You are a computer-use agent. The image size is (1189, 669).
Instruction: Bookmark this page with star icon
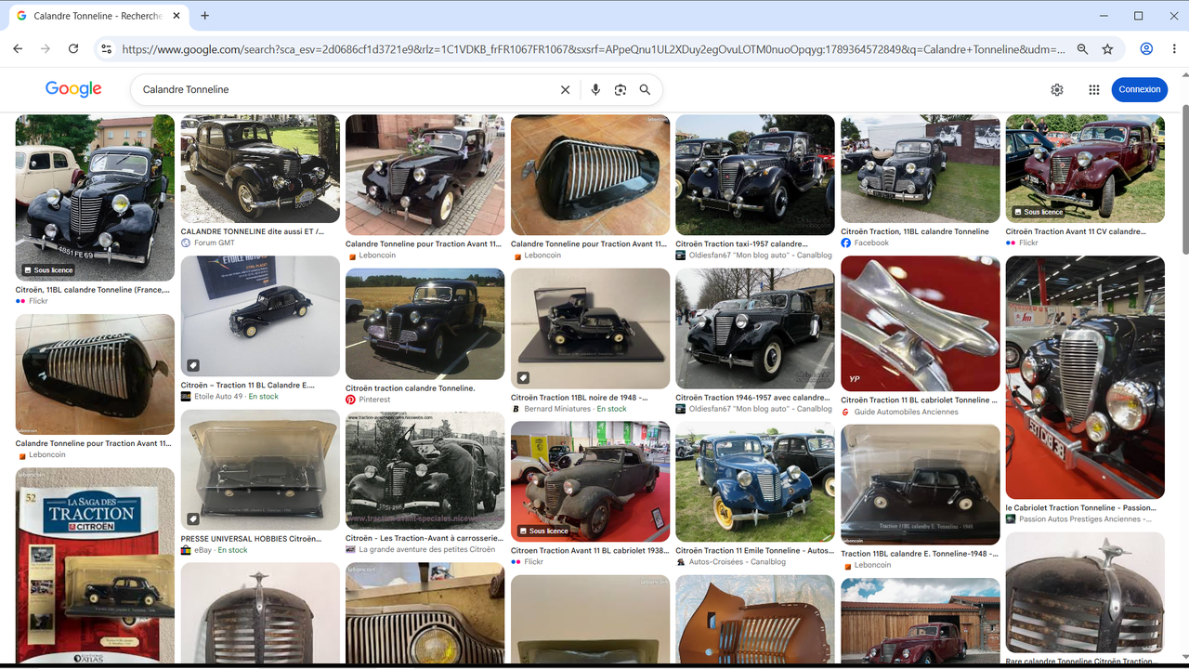[x=1107, y=49]
